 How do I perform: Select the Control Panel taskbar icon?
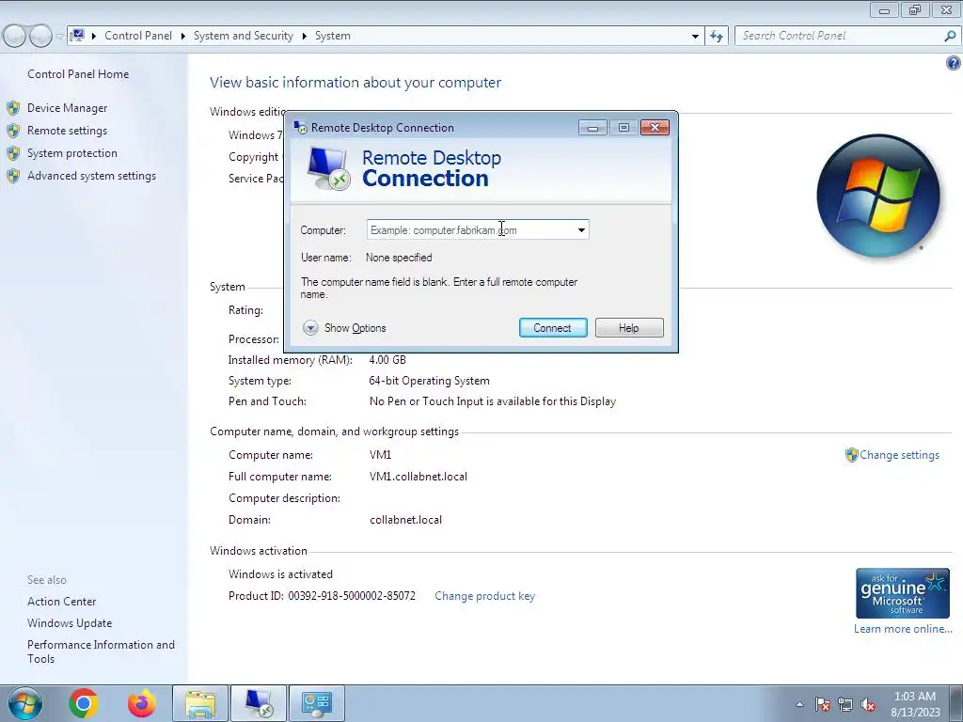[316, 703]
